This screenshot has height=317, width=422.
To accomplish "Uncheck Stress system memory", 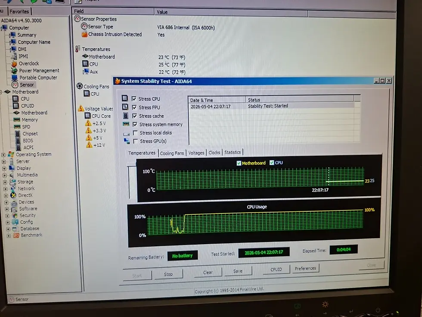I will [x=135, y=124].
